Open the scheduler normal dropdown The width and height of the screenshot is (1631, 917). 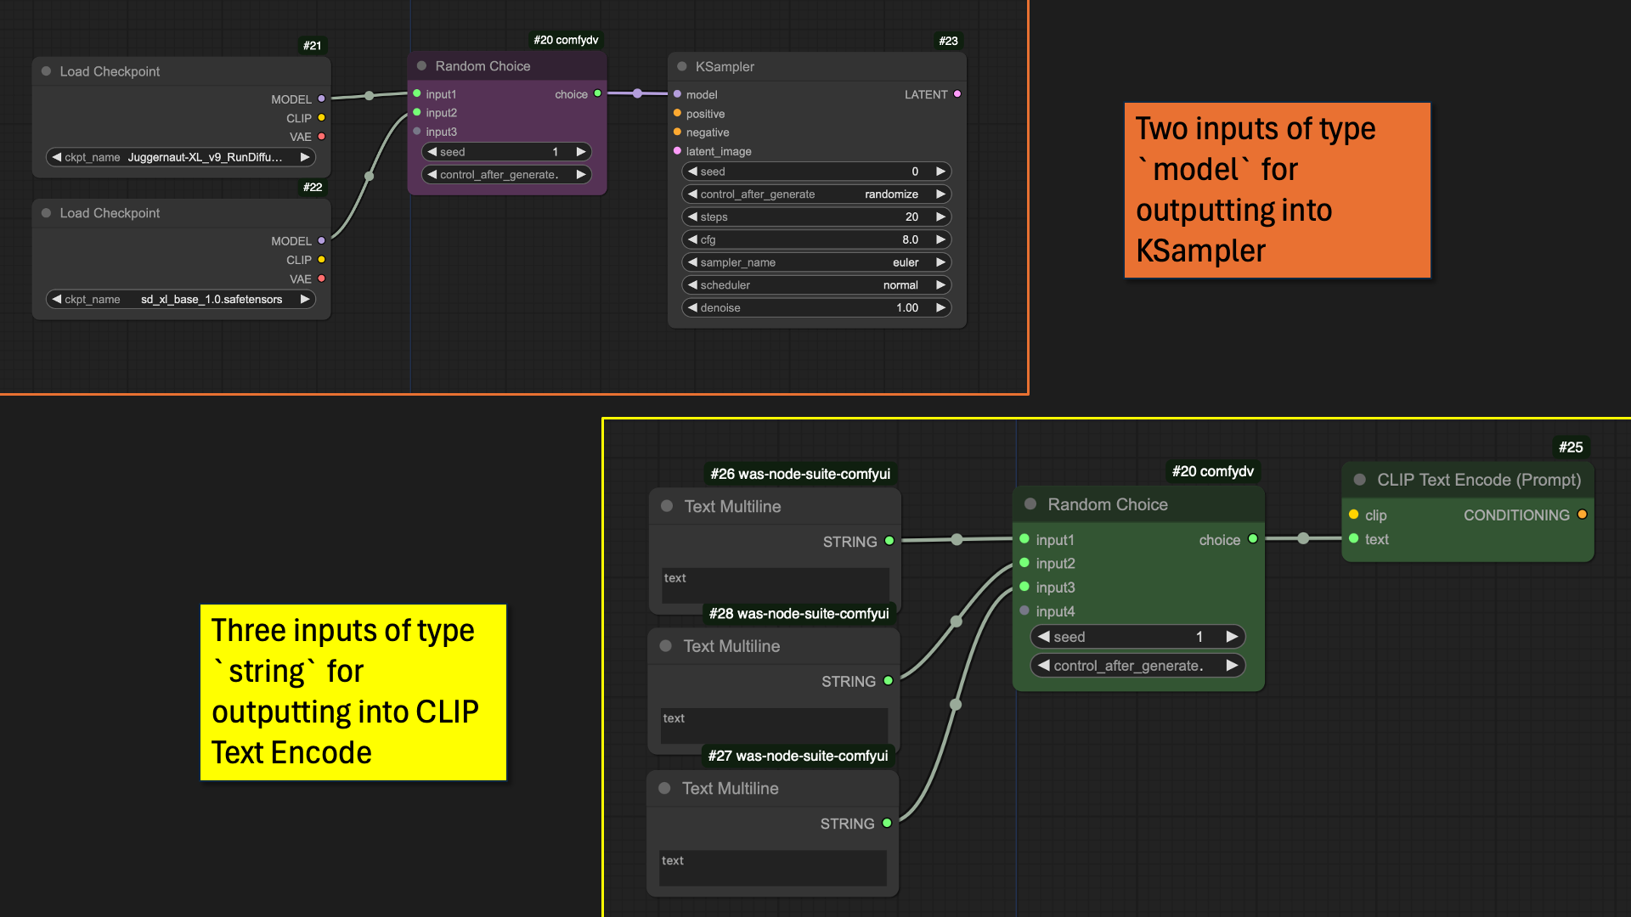point(815,285)
